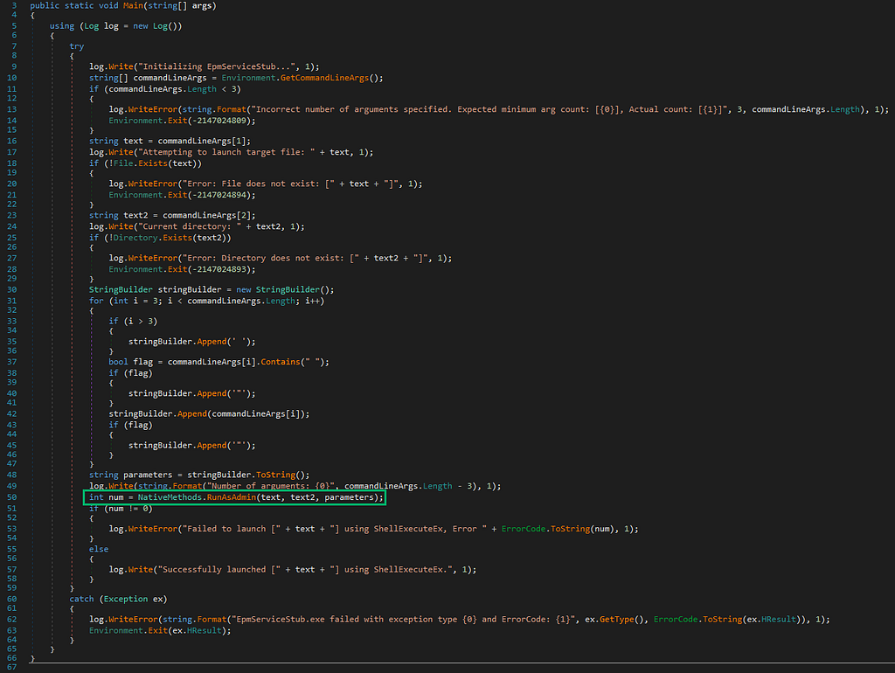Click the "Initializing EpmServiceStub..." string
895x673 pixels.
coord(217,66)
